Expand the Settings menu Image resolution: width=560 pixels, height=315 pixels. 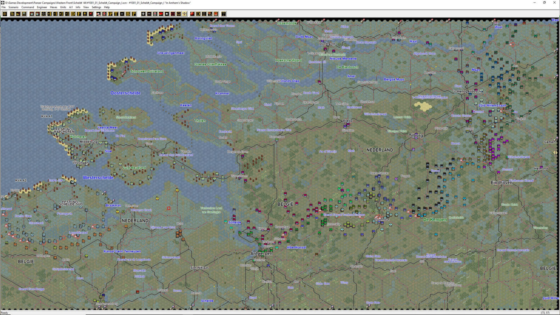96,7
